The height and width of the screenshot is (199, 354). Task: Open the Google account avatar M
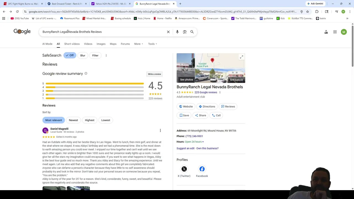(x=344, y=32)
